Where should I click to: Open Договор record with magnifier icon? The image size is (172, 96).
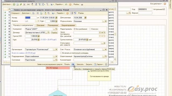click(x=48, y=33)
